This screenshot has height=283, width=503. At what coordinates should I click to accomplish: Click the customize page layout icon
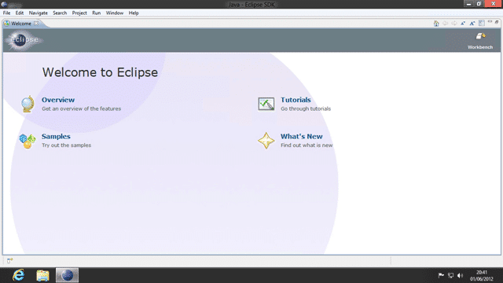(x=482, y=23)
